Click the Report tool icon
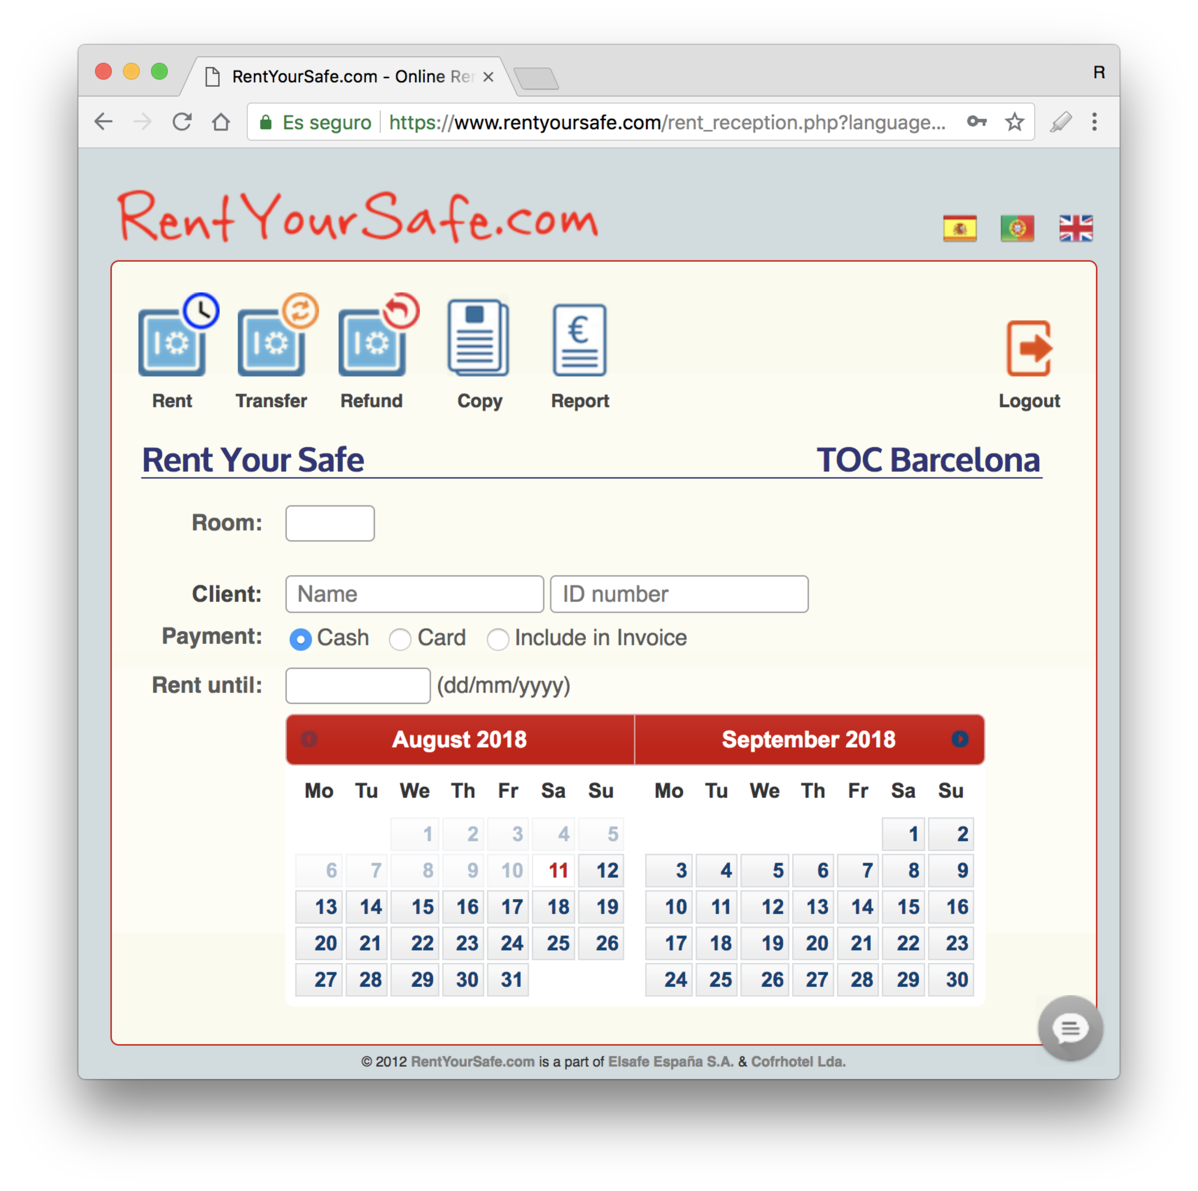 (x=578, y=344)
